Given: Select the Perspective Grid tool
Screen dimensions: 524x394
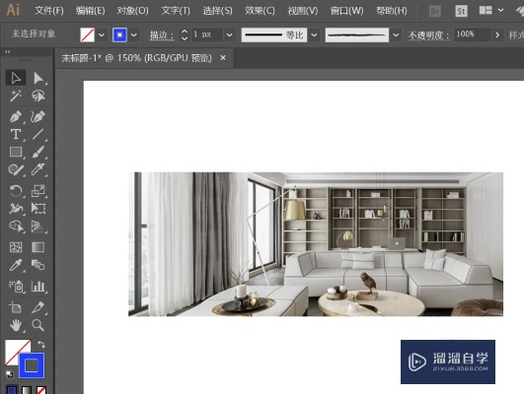Looking at the screenshot, I should coord(38,227).
